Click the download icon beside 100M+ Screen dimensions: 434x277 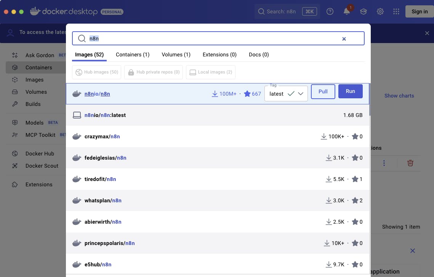[x=215, y=94]
